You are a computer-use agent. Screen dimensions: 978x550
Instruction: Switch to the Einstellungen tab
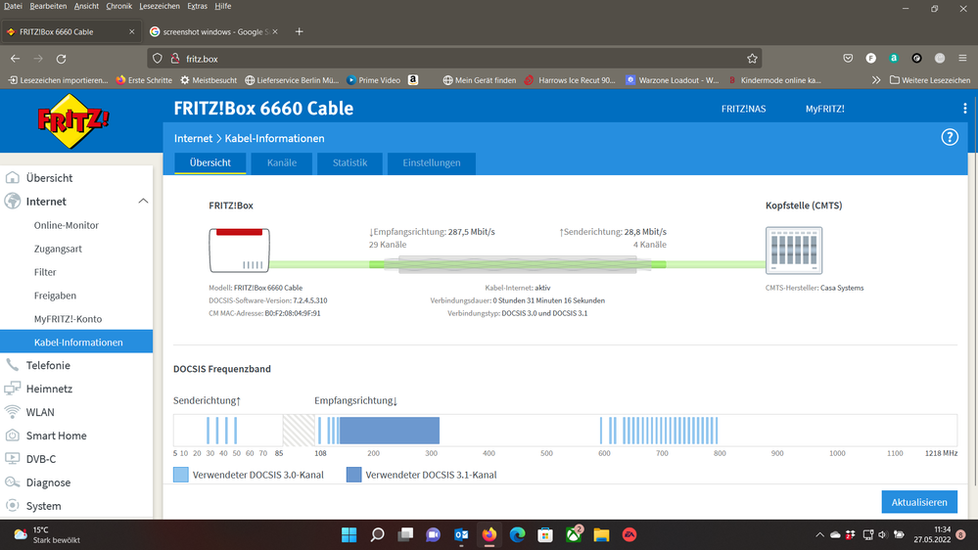tap(432, 162)
